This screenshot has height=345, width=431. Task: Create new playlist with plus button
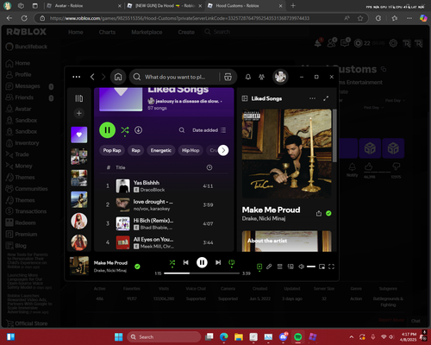[x=79, y=113]
